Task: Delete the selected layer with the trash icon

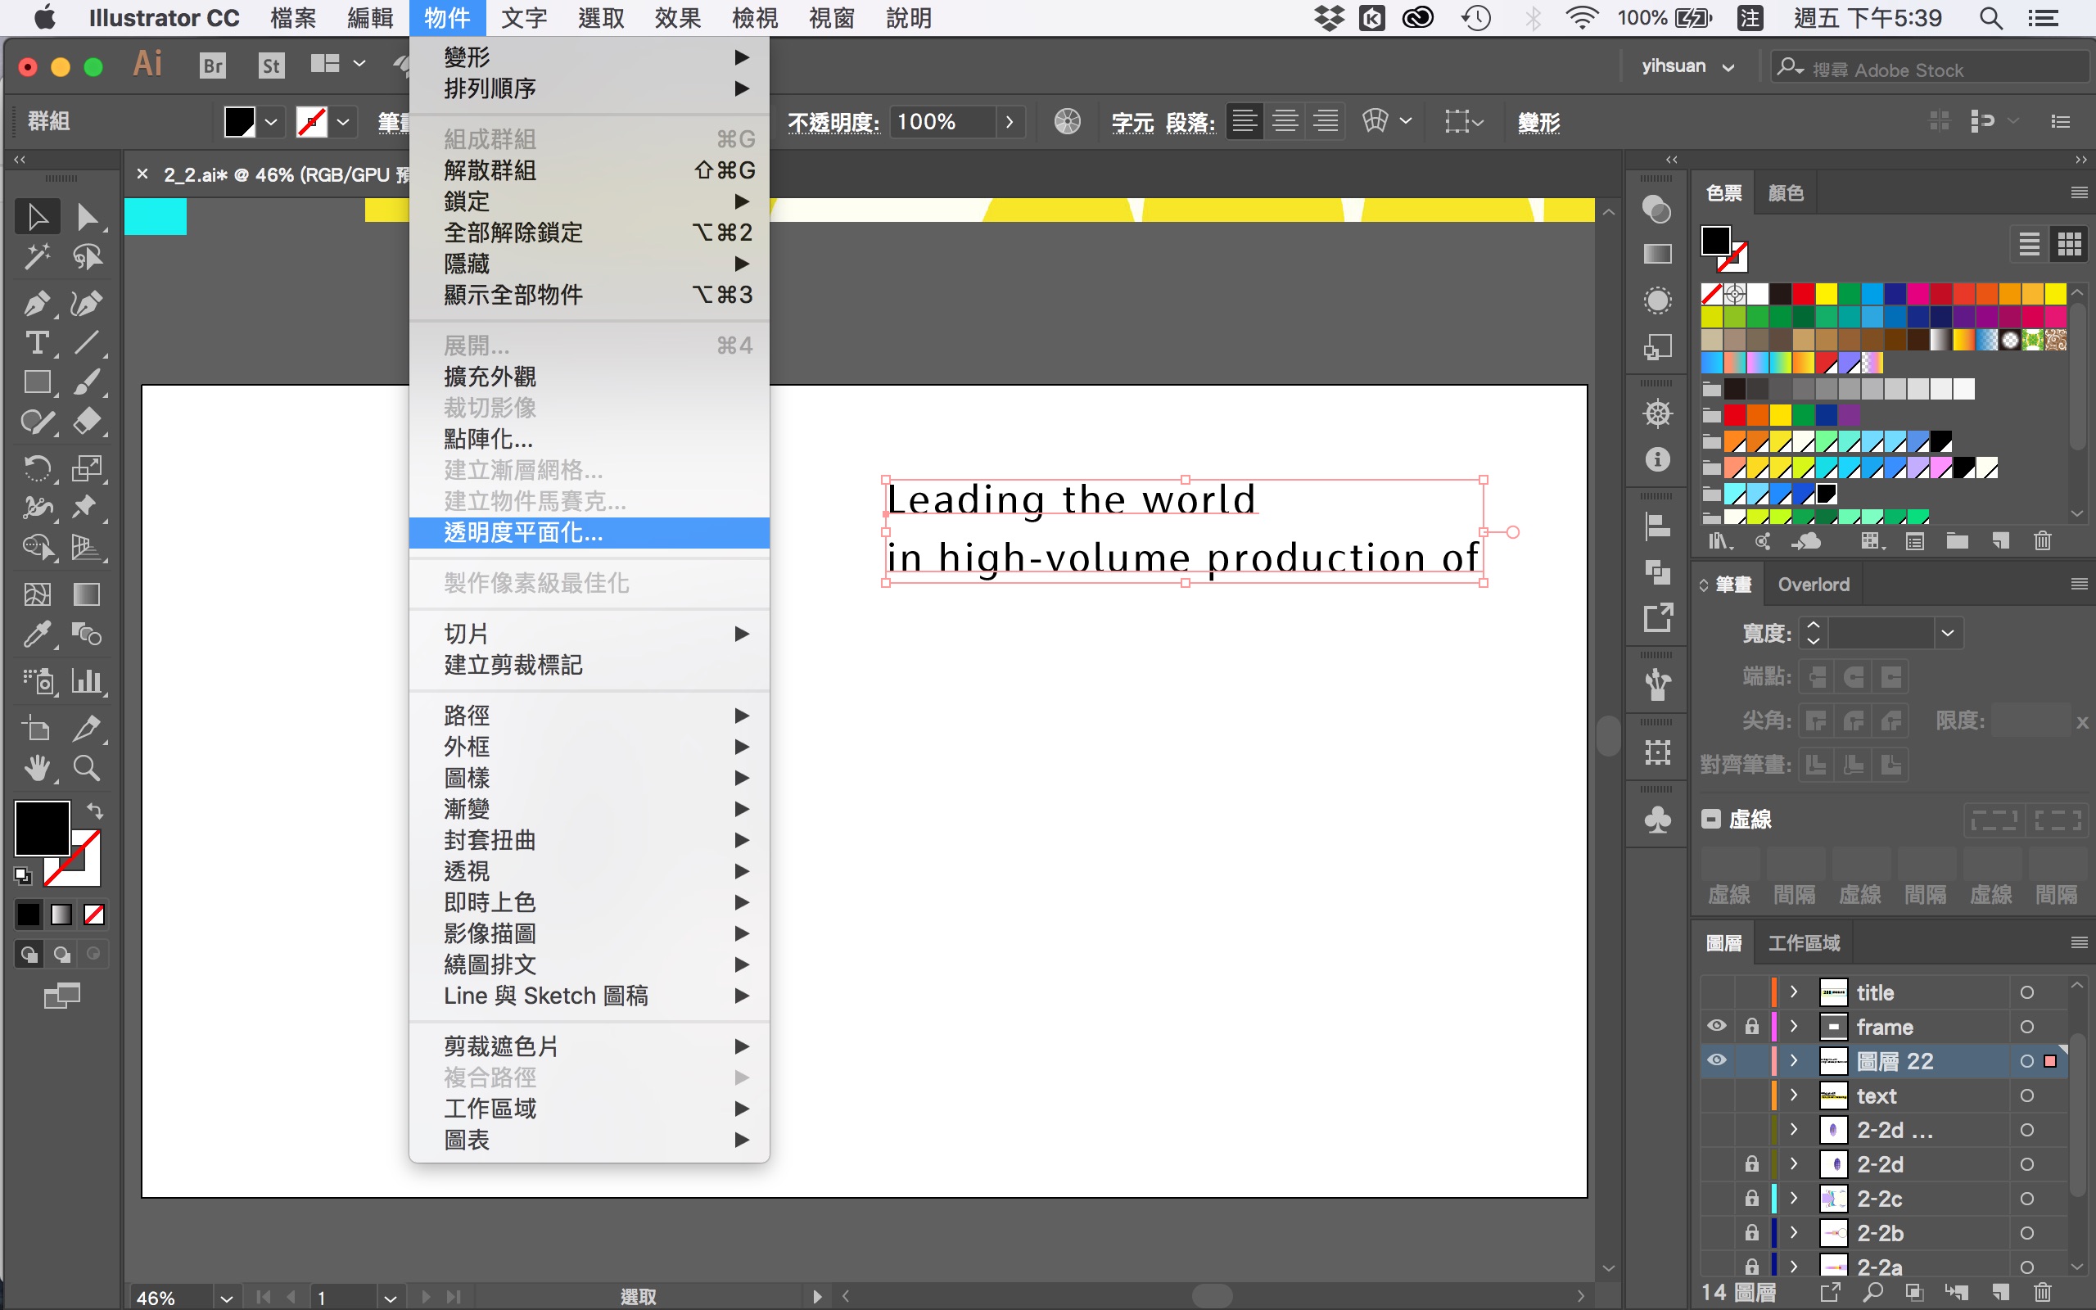Action: coord(2042,1293)
